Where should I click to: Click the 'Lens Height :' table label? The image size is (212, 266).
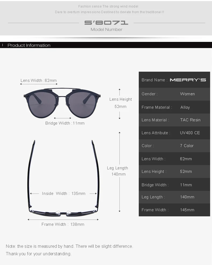154,172
